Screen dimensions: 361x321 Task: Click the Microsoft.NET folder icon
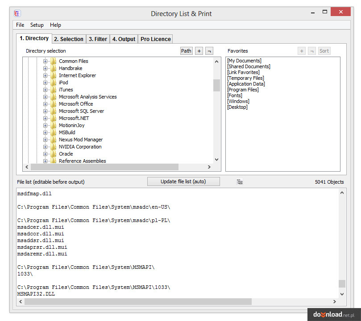tap(54, 118)
